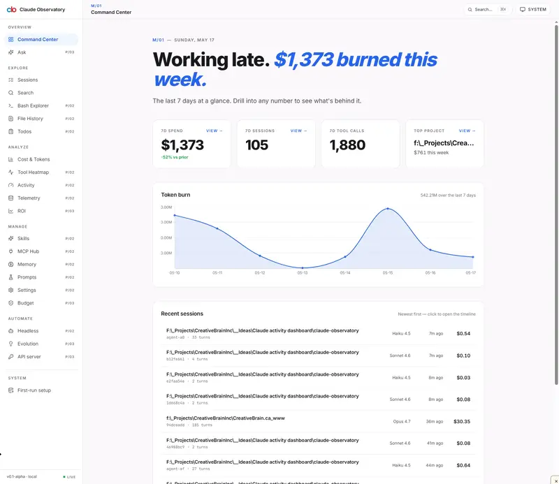Open the Telemetry database icon

pyautogui.click(x=10, y=198)
